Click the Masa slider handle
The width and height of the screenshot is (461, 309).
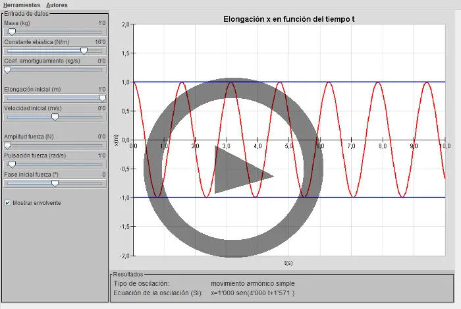11,31
